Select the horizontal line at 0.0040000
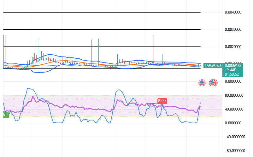The width and height of the screenshot is (253, 157). click(x=102, y=12)
